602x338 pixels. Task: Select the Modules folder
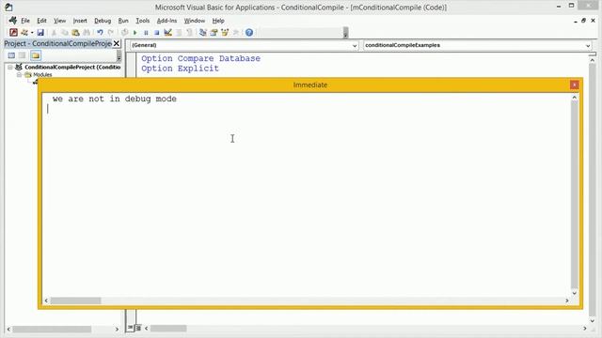42,75
